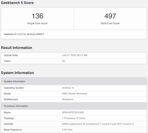Click the Wolverine motherboard value
This screenshot has width=148, height=133.
[x=67, y=99]
